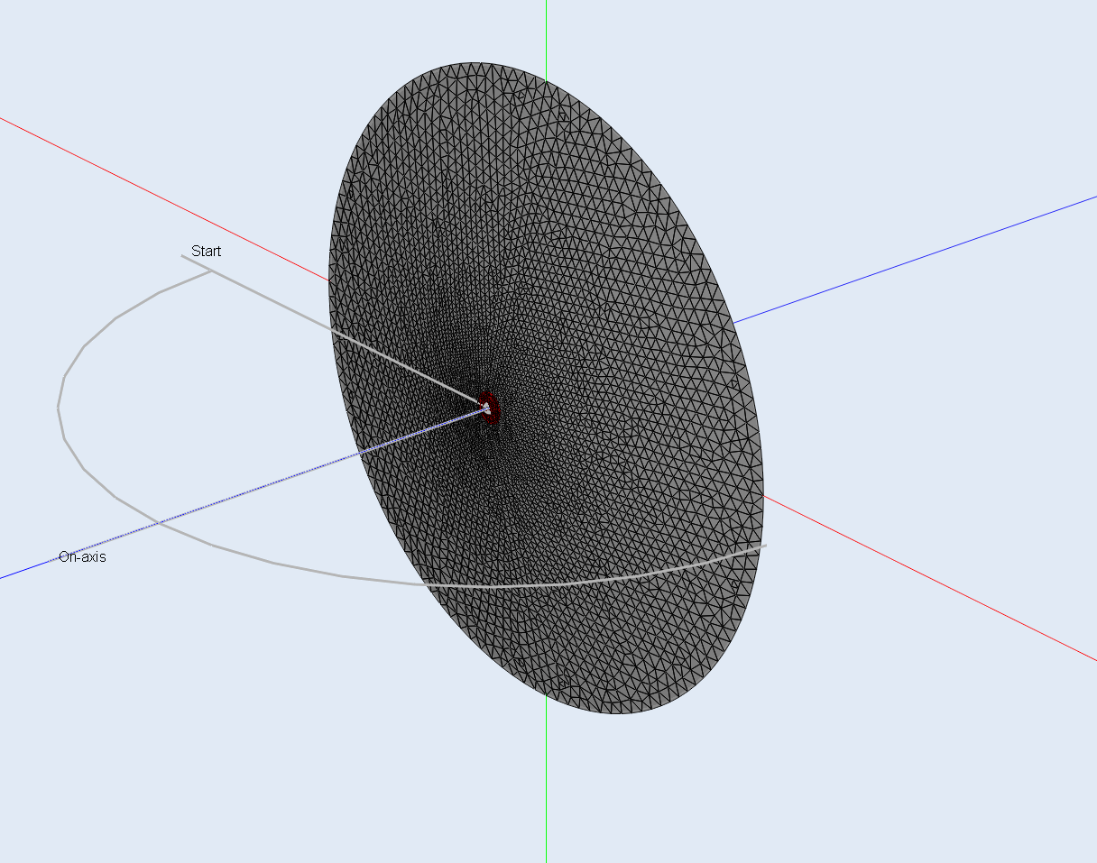Click the "On-axis" label
Screen dimensions: 1097x863
point(82,557)
